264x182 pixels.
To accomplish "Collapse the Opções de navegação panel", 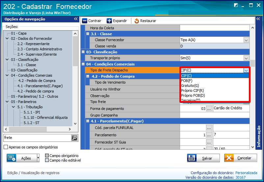I will click(x=76, y=19).
